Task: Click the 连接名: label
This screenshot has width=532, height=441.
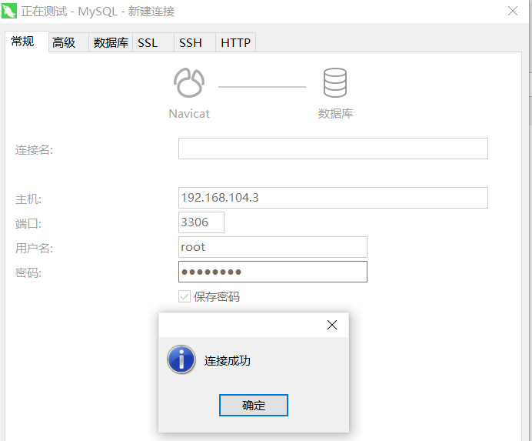Action: (x=35, y=150)
